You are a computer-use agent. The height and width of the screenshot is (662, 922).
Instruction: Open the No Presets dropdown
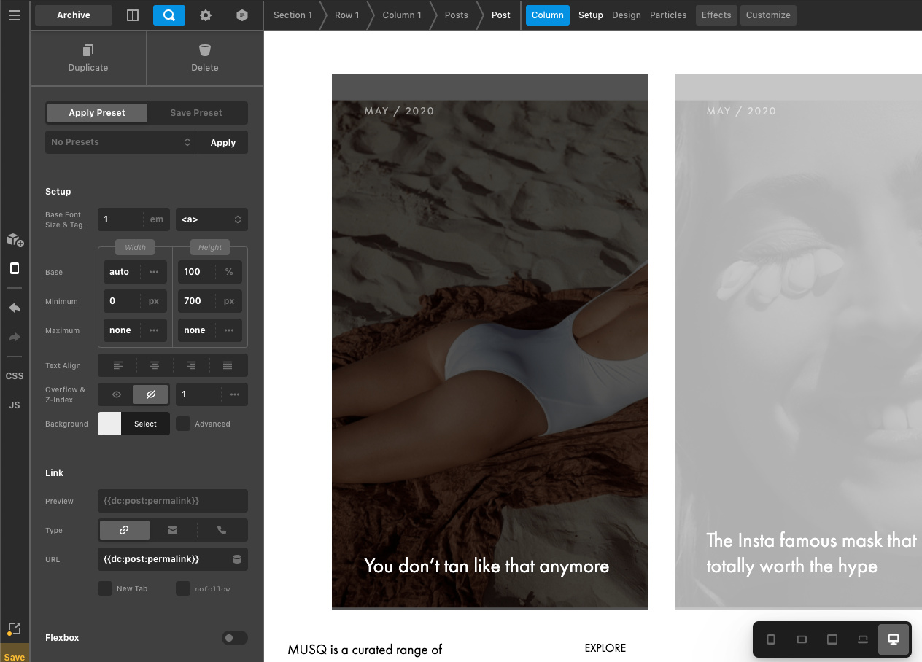coord(121,142)
